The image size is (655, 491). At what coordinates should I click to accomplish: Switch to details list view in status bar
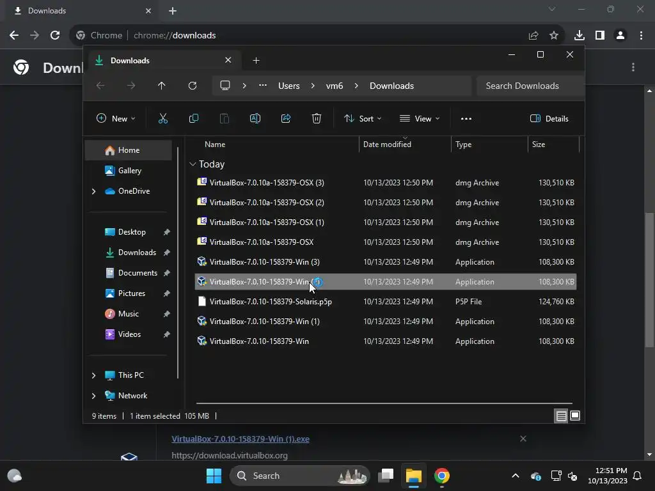pyautogui.click(x=561, y=416)
